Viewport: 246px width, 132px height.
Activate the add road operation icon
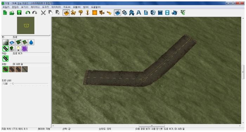click(x=6, y=59)
